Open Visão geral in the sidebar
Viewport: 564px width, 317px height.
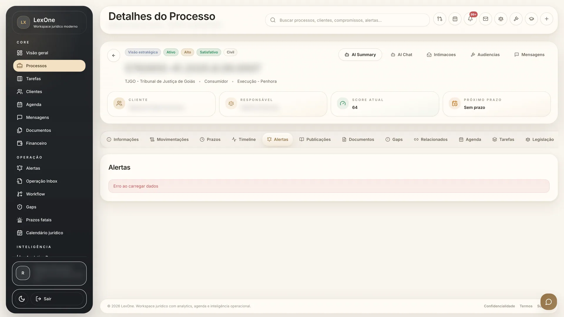pos(49,53)
